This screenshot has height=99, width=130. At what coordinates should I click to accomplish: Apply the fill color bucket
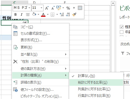pos(34,14)
